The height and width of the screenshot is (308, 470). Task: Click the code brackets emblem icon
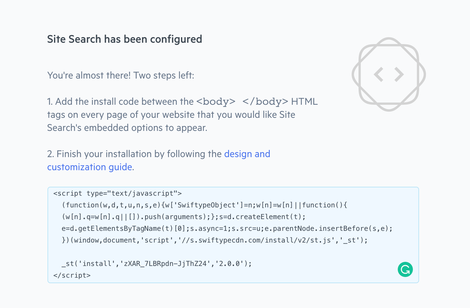click(389, 74)
